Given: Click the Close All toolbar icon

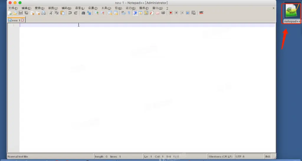Looking at the screenshot, I should pos(38,13).
